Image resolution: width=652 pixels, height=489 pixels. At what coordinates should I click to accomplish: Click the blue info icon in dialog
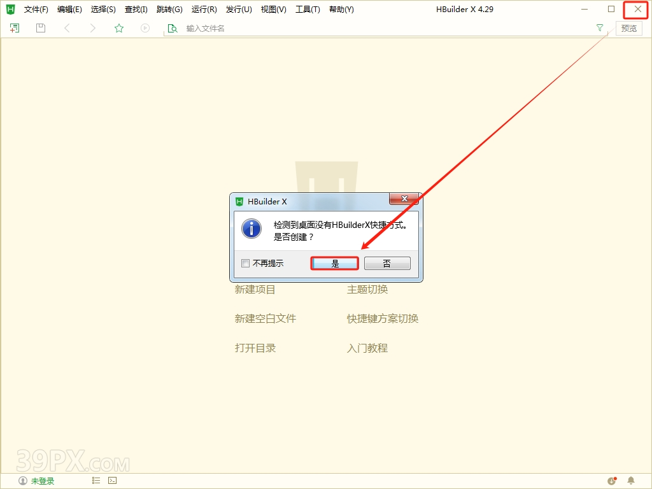[x=252, y=229]
